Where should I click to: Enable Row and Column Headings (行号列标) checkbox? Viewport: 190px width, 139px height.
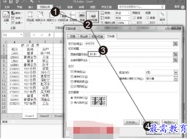[72, 87]
